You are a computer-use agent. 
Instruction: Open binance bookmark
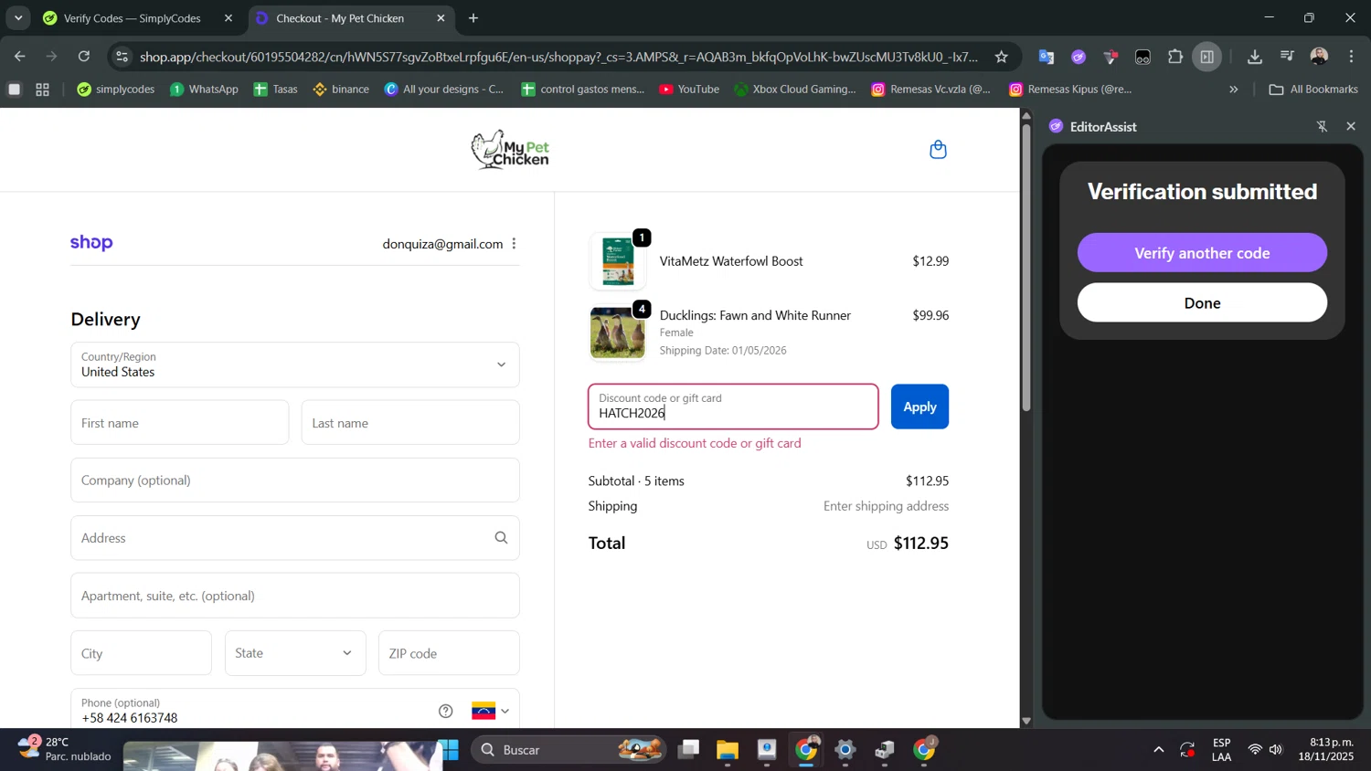341,90
